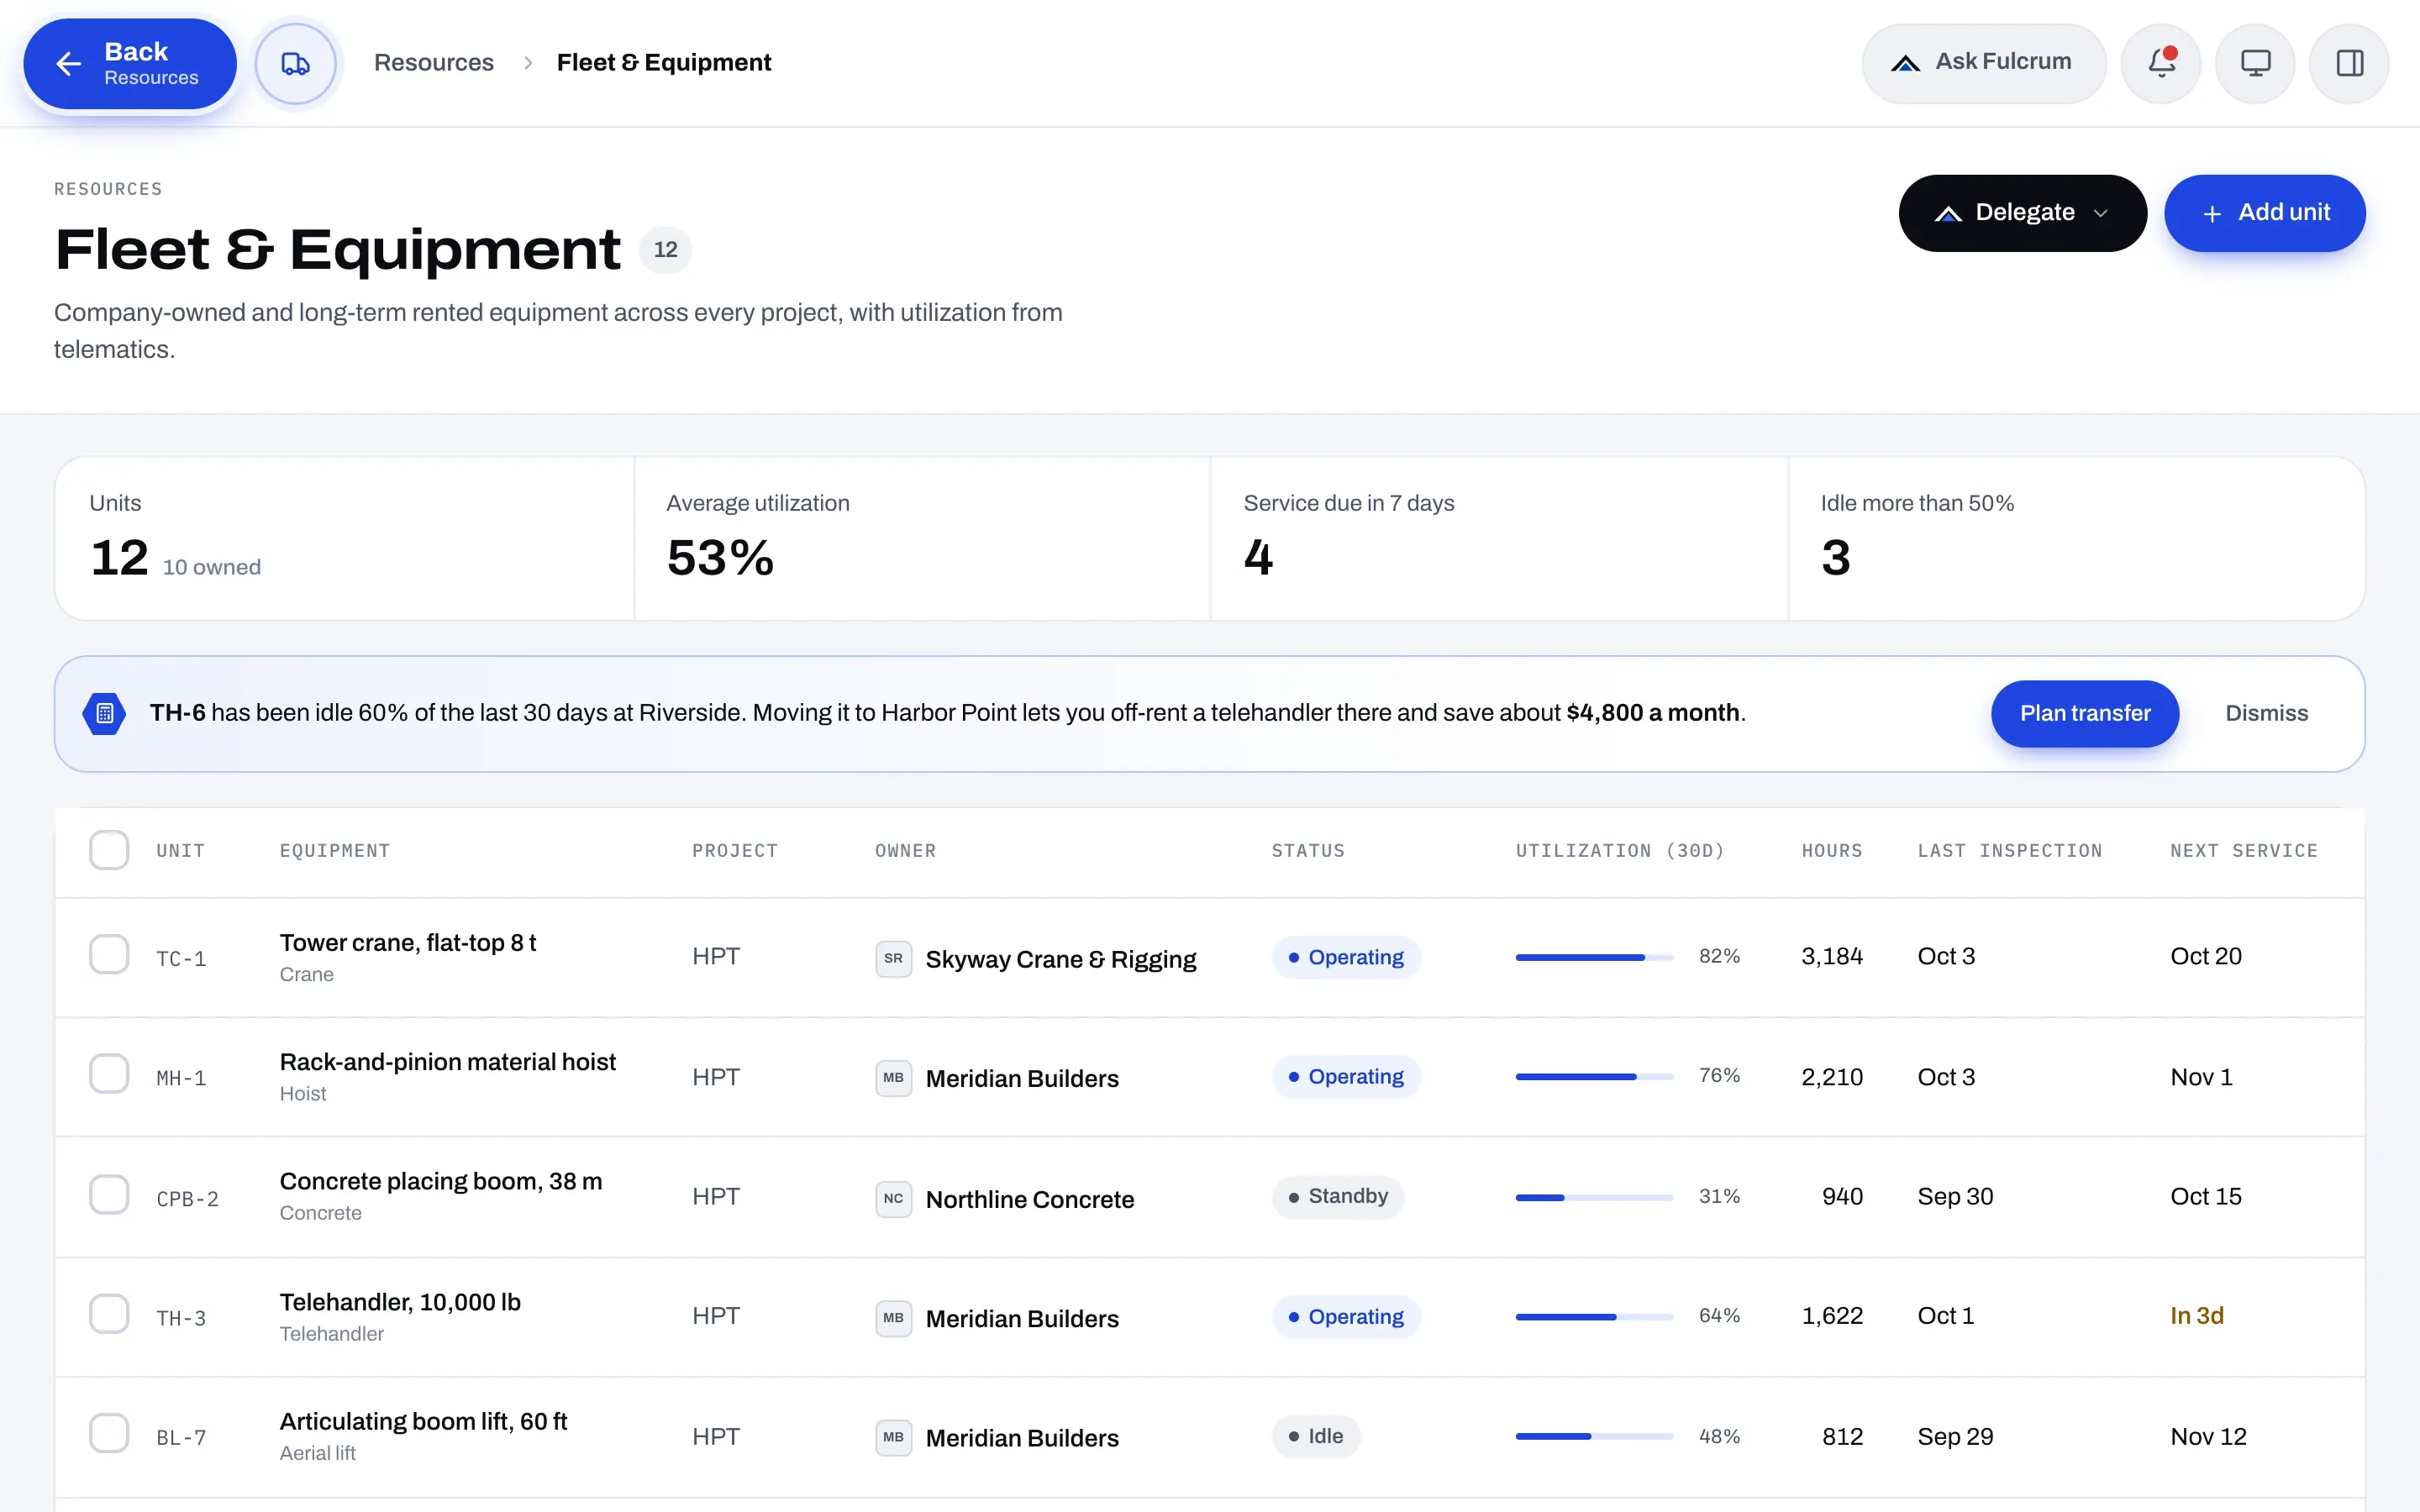Viewport: 2420px width, 1512px height.
Task: Click the Idle status pill for BL-7
Action: coord(1316,1436)
